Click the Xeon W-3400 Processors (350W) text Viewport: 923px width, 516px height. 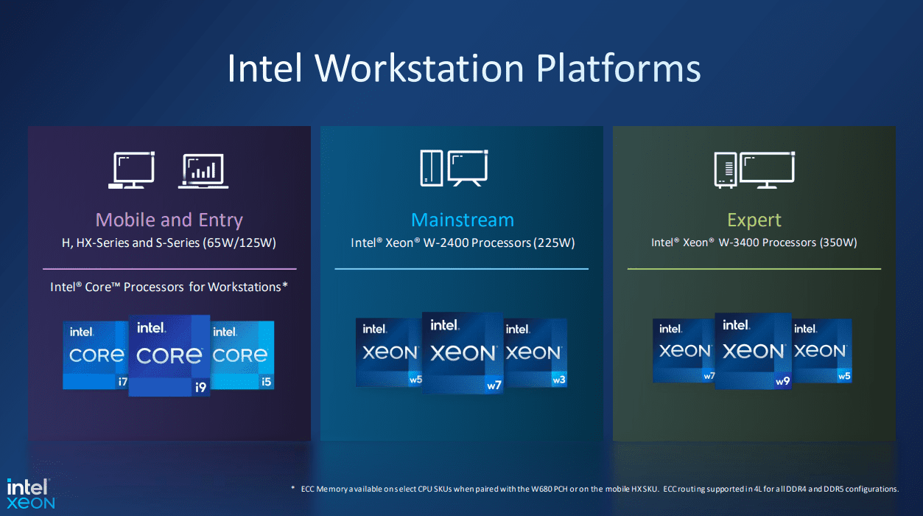click(754, 243)
